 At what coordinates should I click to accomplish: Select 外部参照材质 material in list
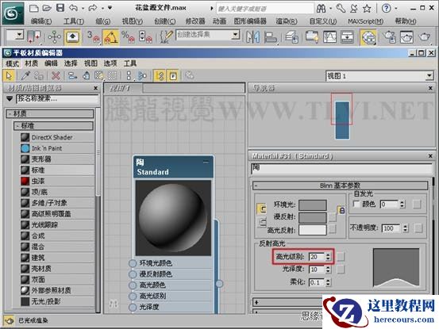(x=57, y=290)
